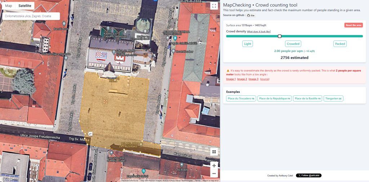Set crowd density to Crowded
Viewport: 369px width, 182px height.
(x=293, y=44)
